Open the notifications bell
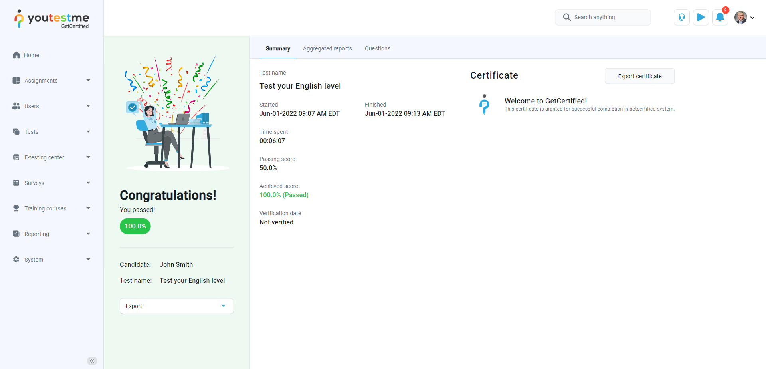Viewport: 766px width, 369px height. (x=720, y=17)
